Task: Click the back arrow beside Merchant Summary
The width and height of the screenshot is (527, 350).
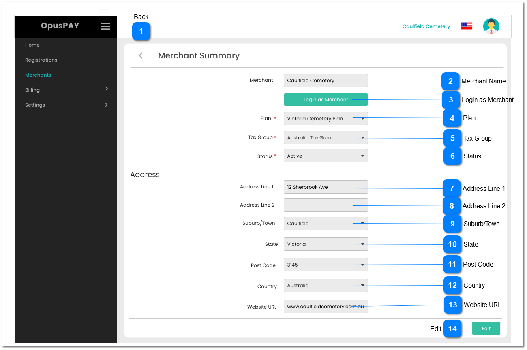Action: coord(141,55)
